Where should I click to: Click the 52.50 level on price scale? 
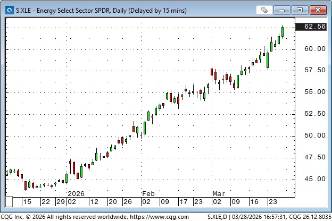[x=314, y=114]
